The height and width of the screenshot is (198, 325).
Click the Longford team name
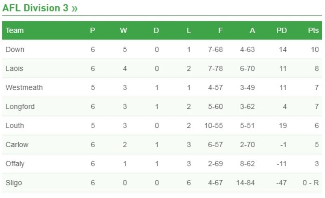coord(20,107)
